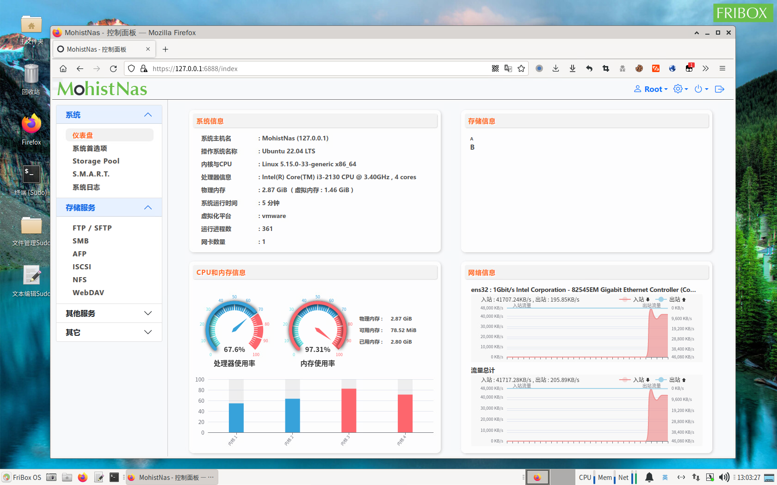Open Storage Pool page
The image size is (777, 485).
(96, 161)
